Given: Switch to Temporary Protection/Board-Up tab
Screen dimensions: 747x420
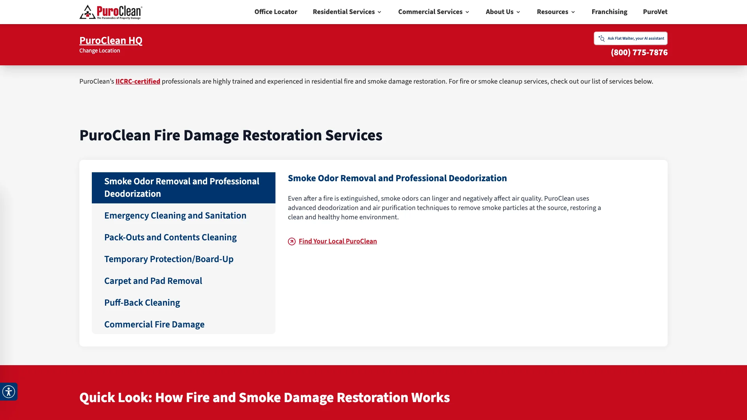Looking at the screenshot, I should coord(169,259).
